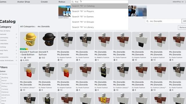Check the Medieval genre box
This screenshot has height=104, width=186.
click(x=1, y=92)
